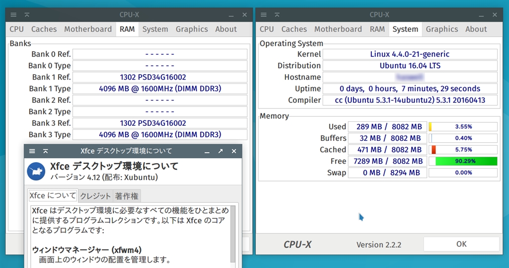
Task: Click Bank 3 Type value field
Action: click(160, 134)
